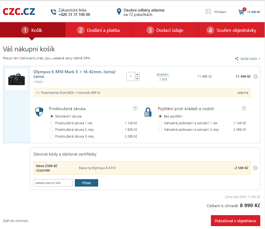Choose Prodloužená záruka 2 roky
The width and height of the screenshot is (265, 229).
click(x=51, y=130)
